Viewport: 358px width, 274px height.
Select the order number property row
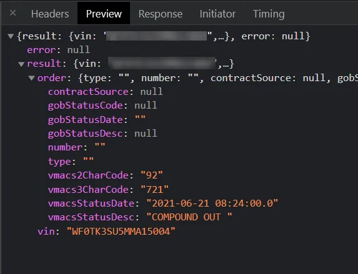click(x=77, y=147)
